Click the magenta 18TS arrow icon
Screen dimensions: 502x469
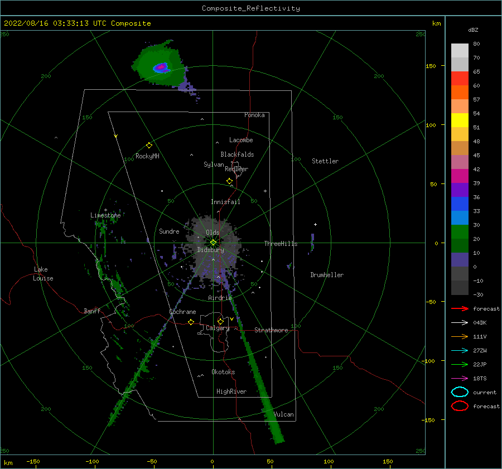click(x=460, y=379)
